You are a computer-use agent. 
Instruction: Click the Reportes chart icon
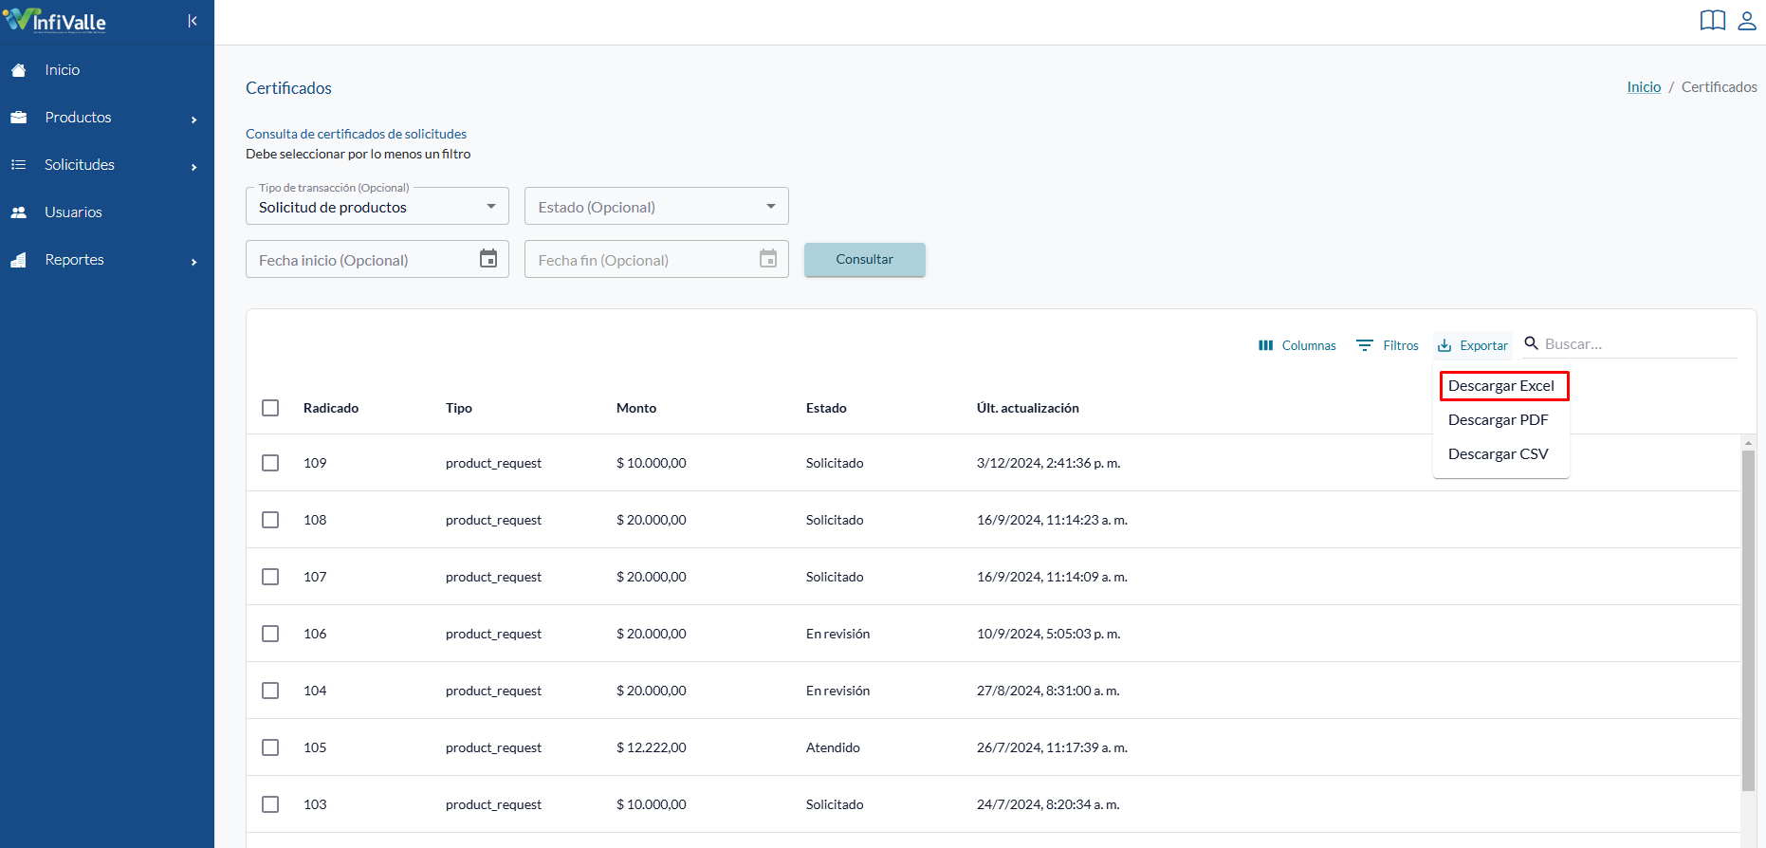pyautogui.click(x=18, y=260)
